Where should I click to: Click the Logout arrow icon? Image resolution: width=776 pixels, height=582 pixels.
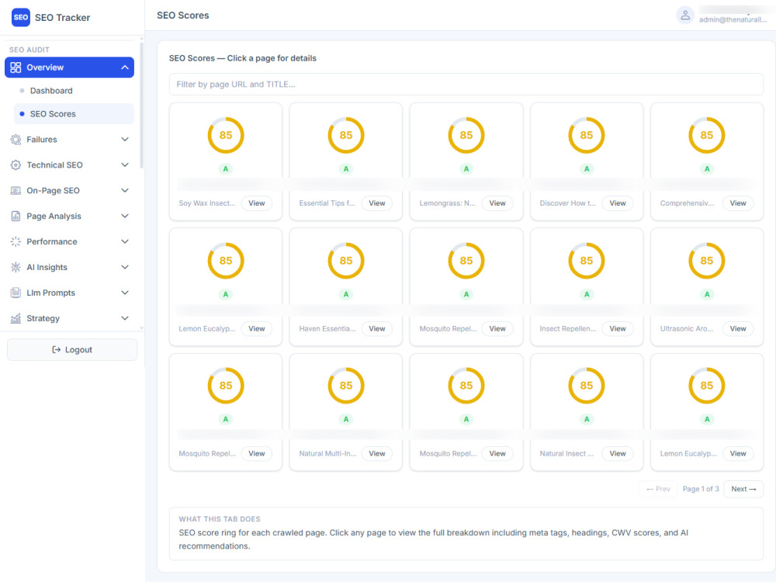(x=57, y=350)
